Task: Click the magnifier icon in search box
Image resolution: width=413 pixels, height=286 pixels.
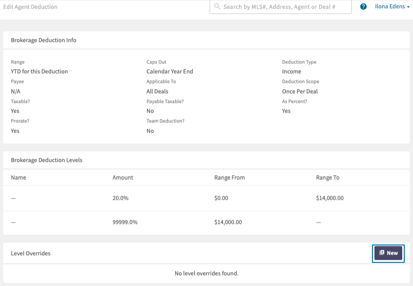Action: pyautogui.click(x=217, y=6)
